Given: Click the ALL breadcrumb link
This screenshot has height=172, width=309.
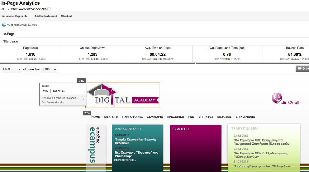Looking at the screenshot, I should pyautogui.click(x=4, y=9).
